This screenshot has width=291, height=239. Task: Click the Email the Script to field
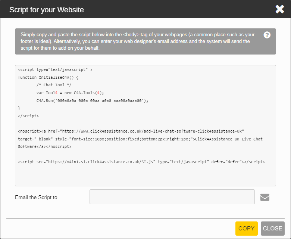tap(172, 197)
